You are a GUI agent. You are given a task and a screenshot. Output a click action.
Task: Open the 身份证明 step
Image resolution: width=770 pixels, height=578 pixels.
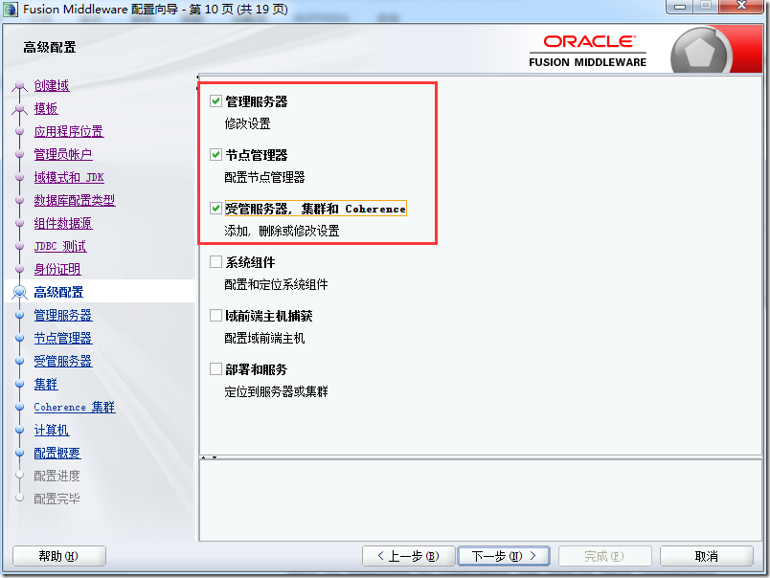pyautogui.click(x=57, y=269)
